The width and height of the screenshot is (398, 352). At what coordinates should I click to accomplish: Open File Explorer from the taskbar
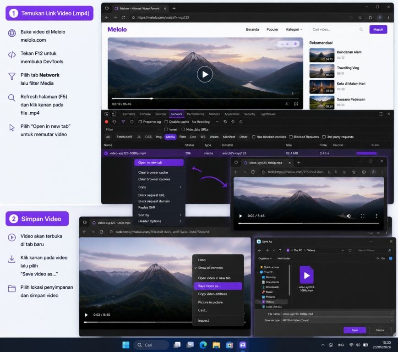click(216, 345)
